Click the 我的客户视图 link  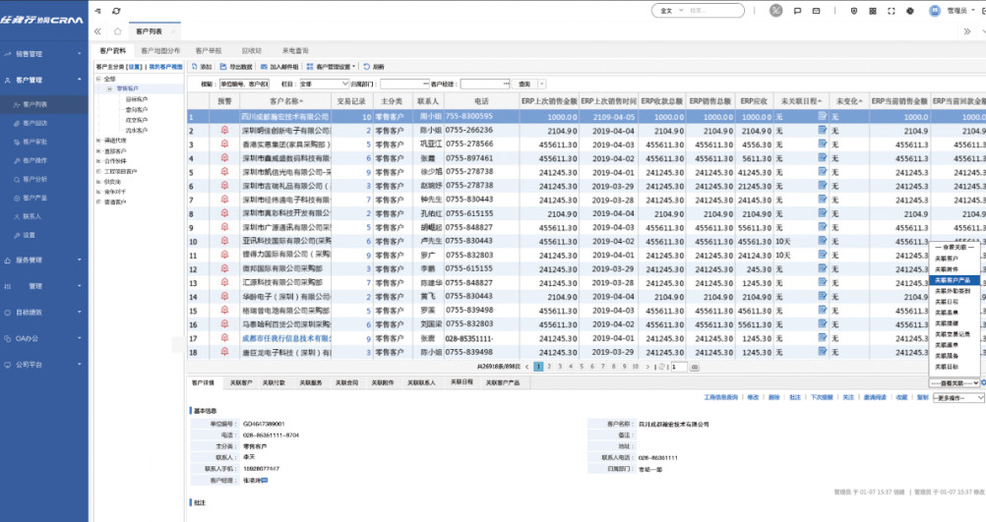click(166, 66)
